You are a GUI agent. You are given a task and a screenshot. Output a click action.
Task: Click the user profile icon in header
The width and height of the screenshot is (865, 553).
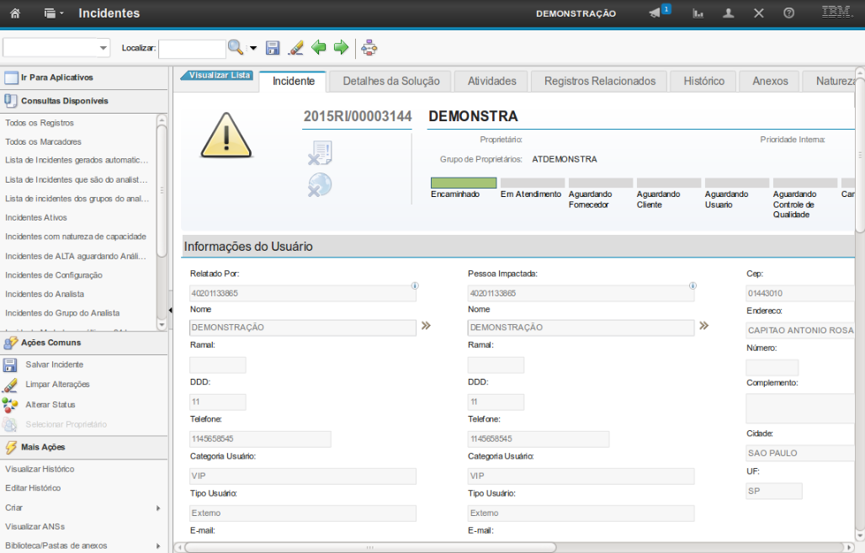(x=729, y=13)
